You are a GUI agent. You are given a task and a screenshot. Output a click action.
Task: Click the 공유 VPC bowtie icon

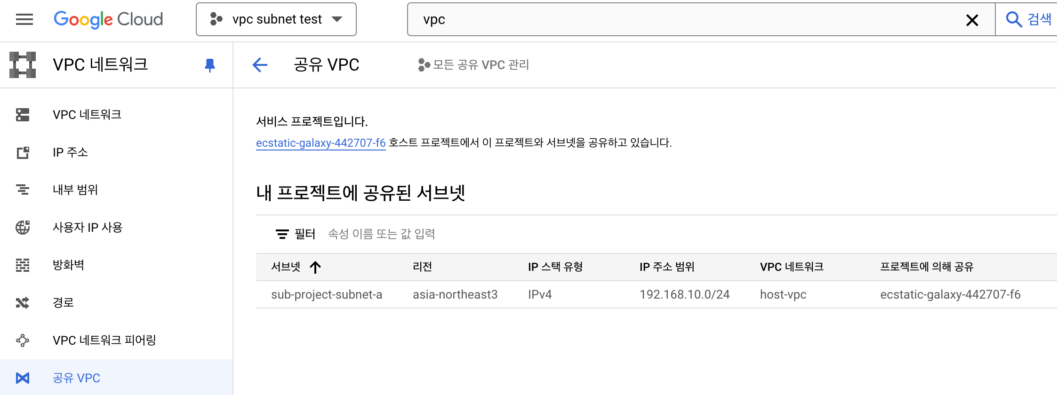[23, 378]
